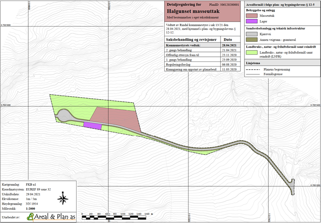Click the Areal & Plan as logo
Screen dimensions: 321x223
click(47, 217)
